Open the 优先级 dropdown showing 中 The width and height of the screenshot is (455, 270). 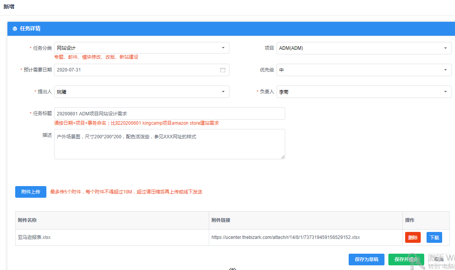[x=364, y=70]
